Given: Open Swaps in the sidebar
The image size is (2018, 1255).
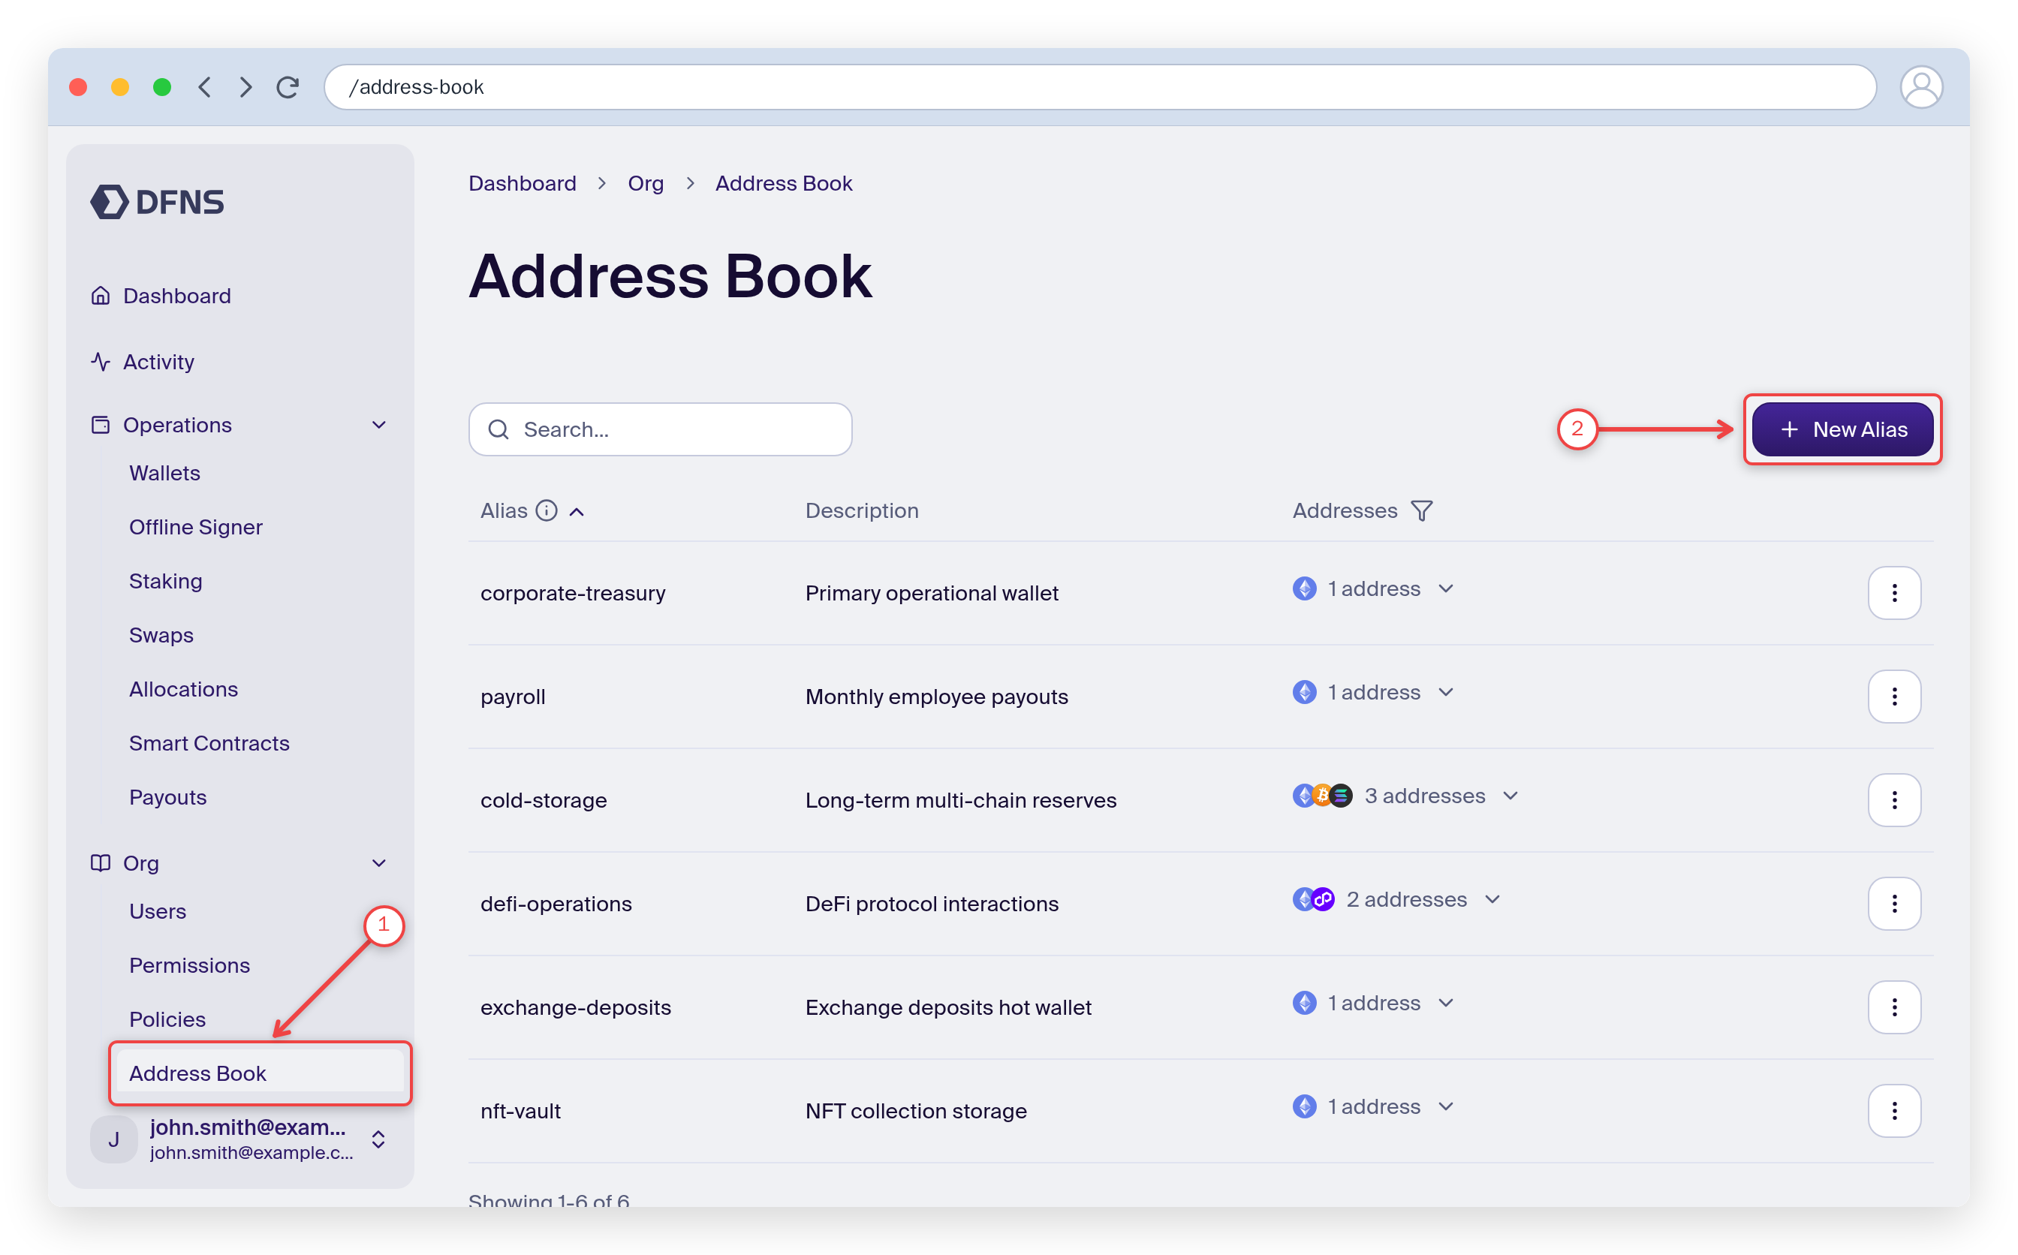Looking at the screenshot, I should tap(161, 635).
